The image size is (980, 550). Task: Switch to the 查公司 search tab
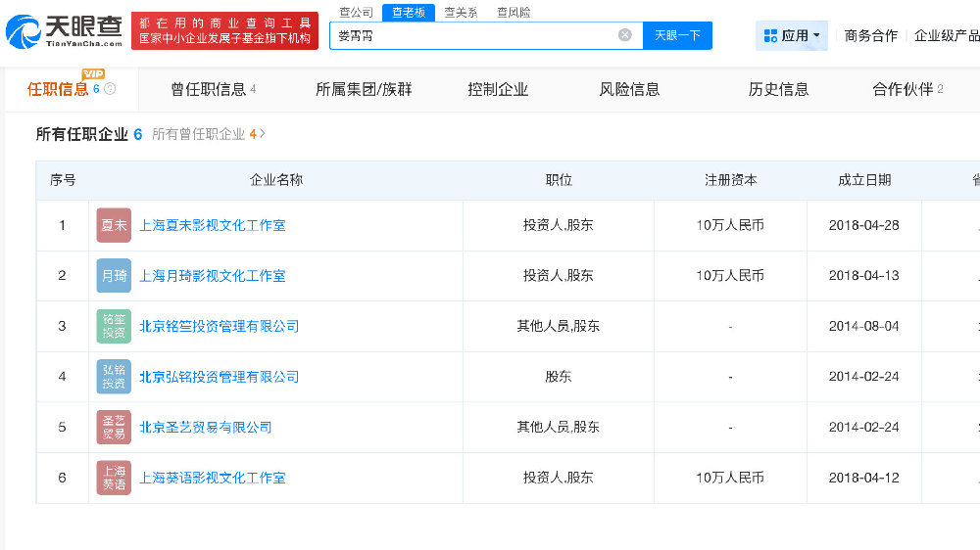357,13
